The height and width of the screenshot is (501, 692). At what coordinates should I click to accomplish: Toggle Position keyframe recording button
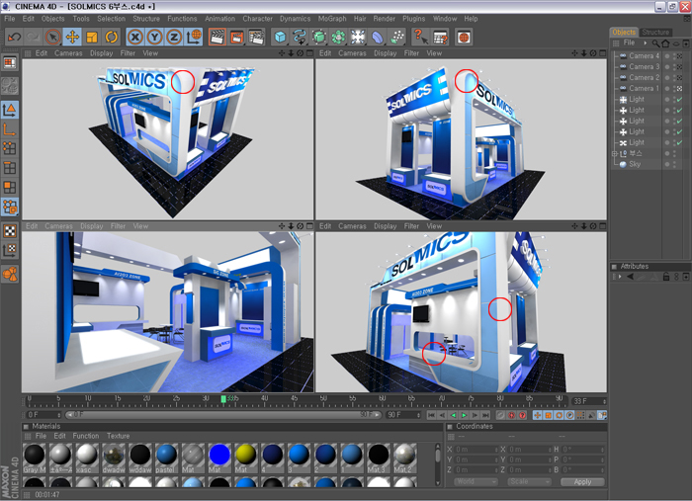point(537,415)
